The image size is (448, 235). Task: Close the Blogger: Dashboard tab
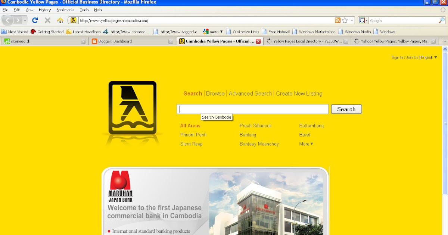(x=171, y=41)
